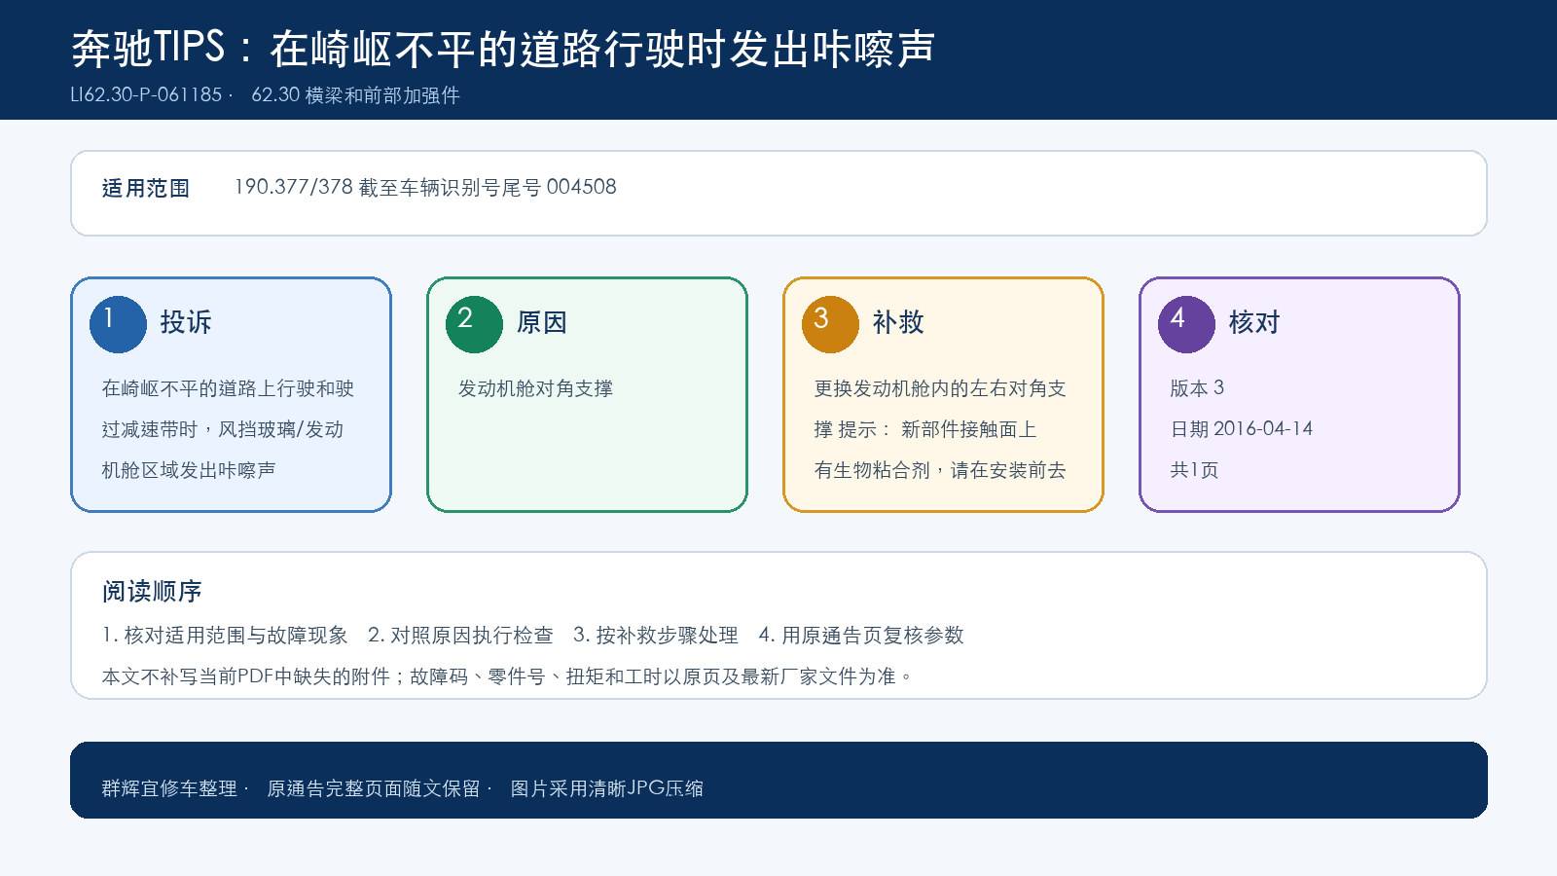
Task: Click the 适用范围 label
Action: [x=146, y=188]
